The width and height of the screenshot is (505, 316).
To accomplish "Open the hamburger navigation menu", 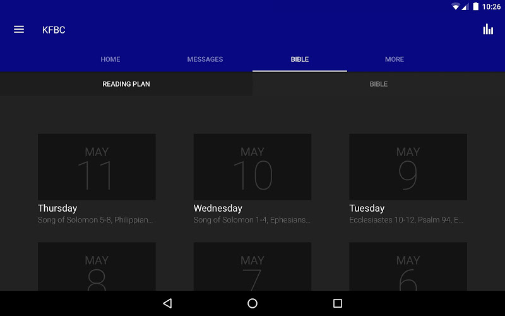I will coord(19,30).
